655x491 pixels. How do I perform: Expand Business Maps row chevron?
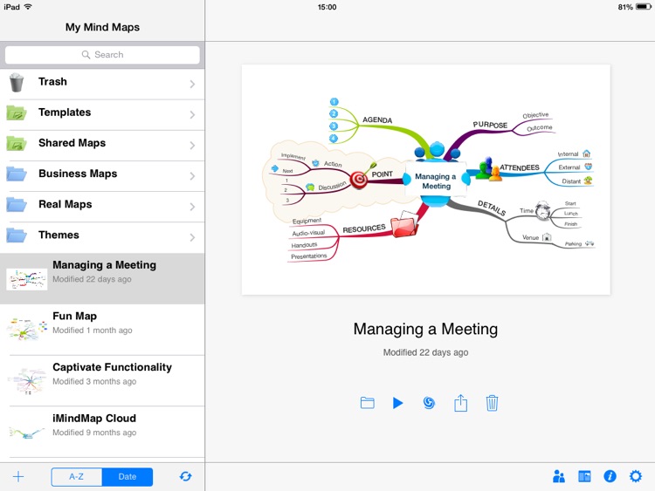pyautogui.click(x=192, y=176)
